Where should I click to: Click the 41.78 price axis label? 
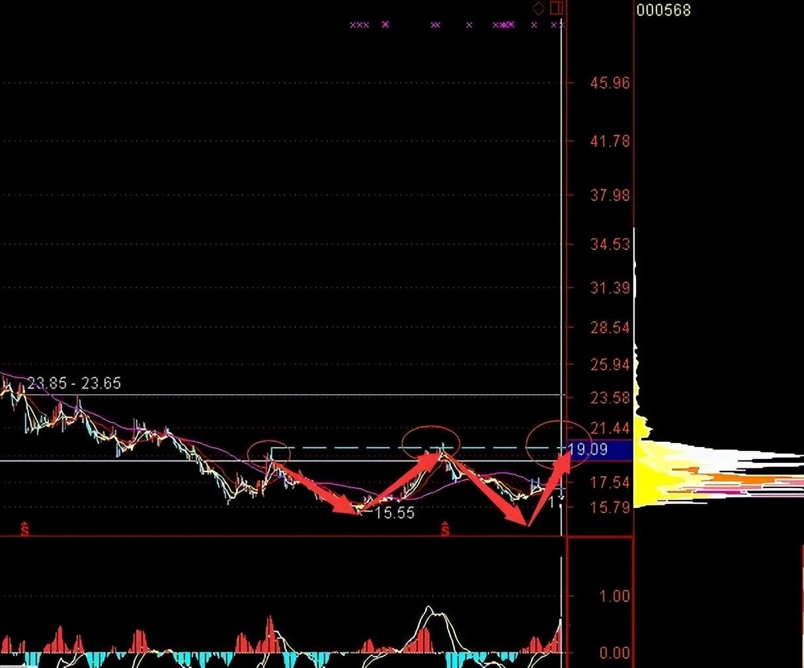pos(610,141)
